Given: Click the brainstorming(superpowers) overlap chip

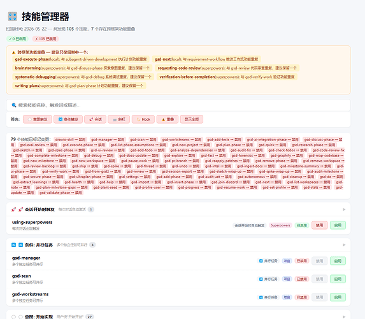Looking at the screenshot, I should click(x=82, y=68).
